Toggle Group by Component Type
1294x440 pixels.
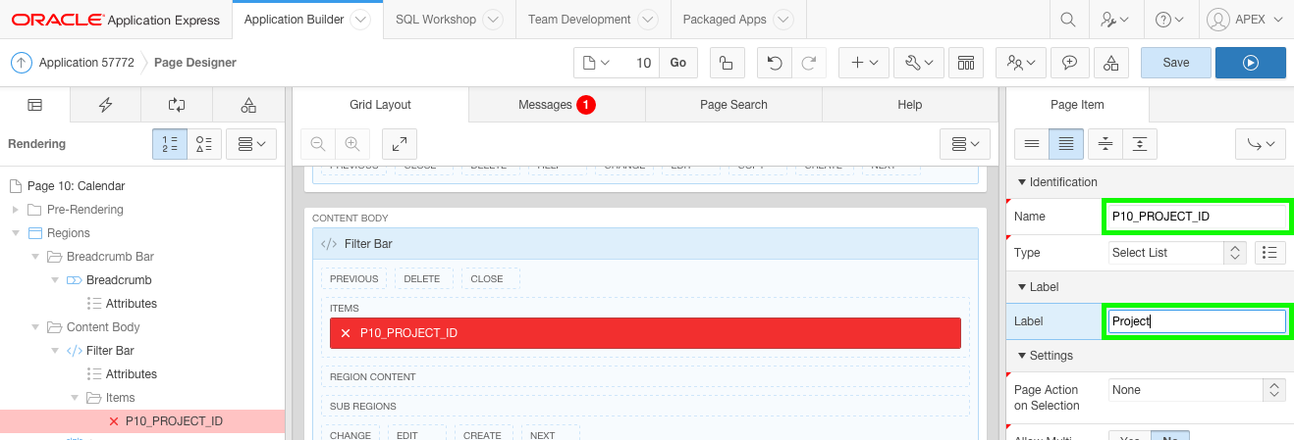coord(204,144)
